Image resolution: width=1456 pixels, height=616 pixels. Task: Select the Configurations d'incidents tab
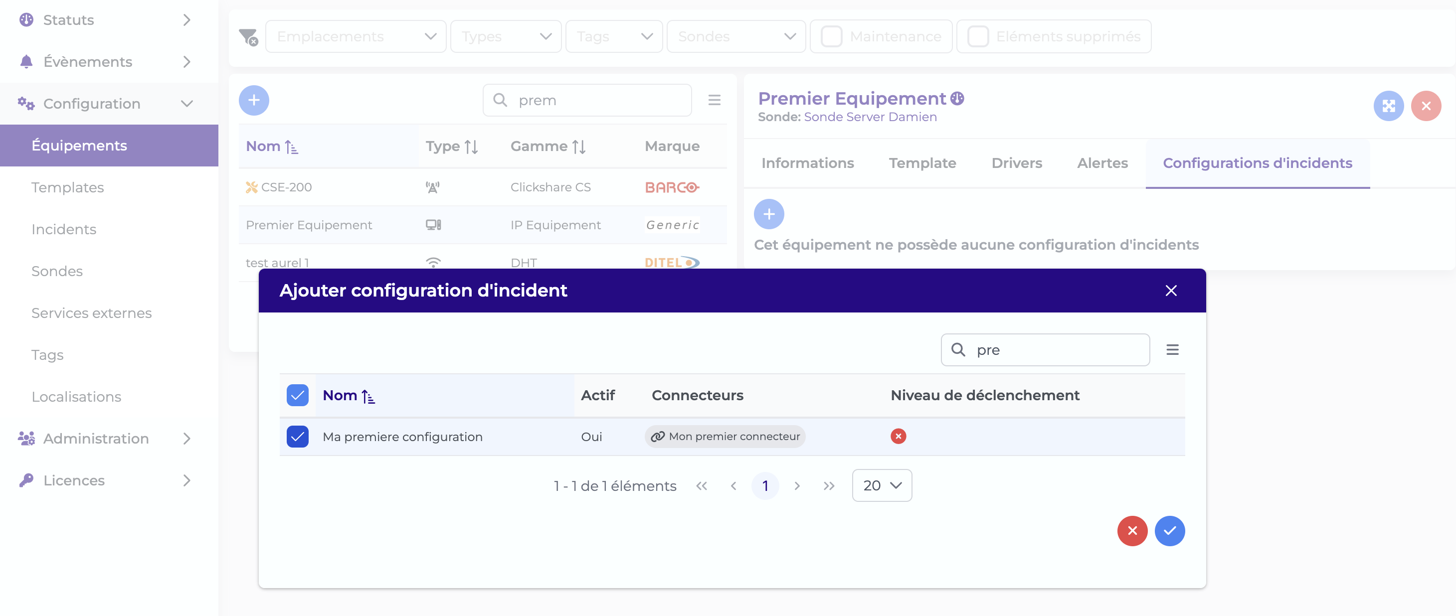1257,163
